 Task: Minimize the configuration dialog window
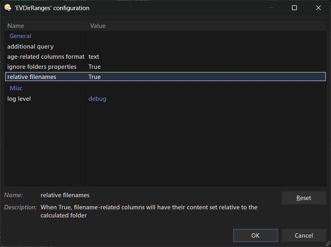272,8
